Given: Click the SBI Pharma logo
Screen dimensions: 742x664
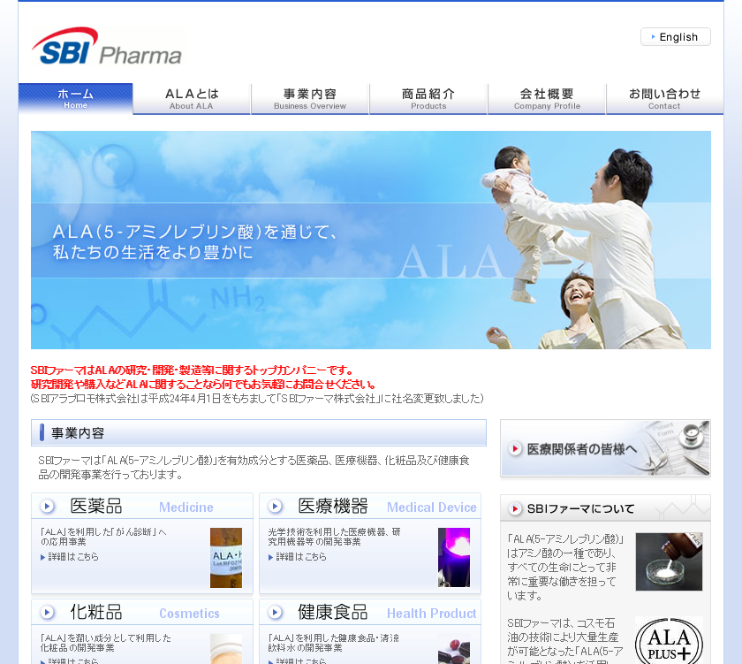Looking at the screenshot, I should 107,46.
